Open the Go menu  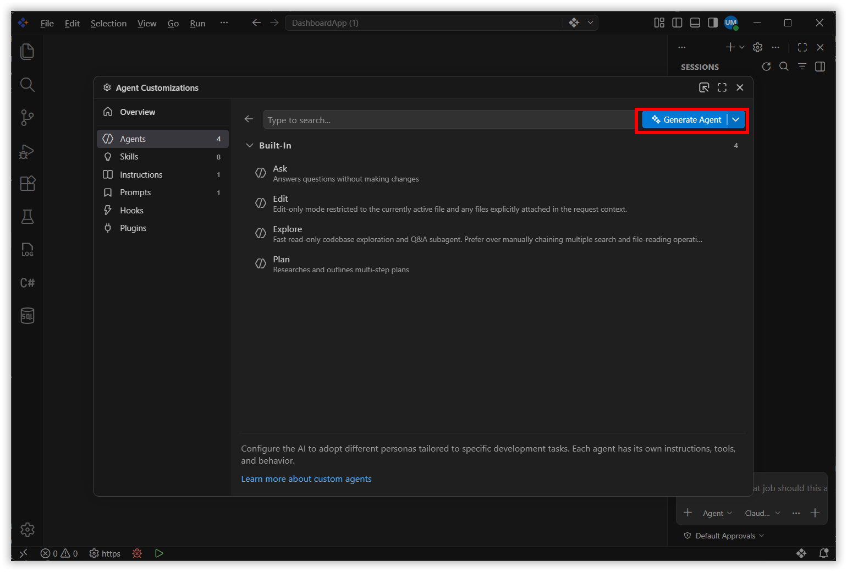click(173, 23)
